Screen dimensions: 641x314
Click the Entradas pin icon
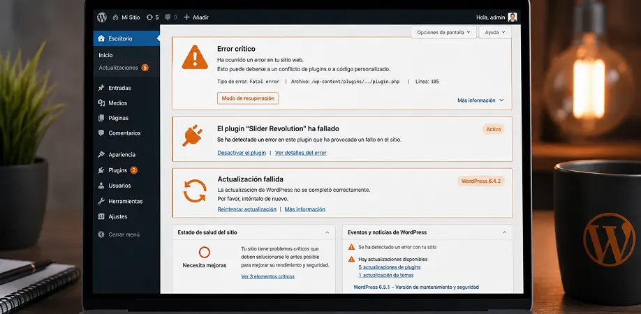[x=101, y=88]
